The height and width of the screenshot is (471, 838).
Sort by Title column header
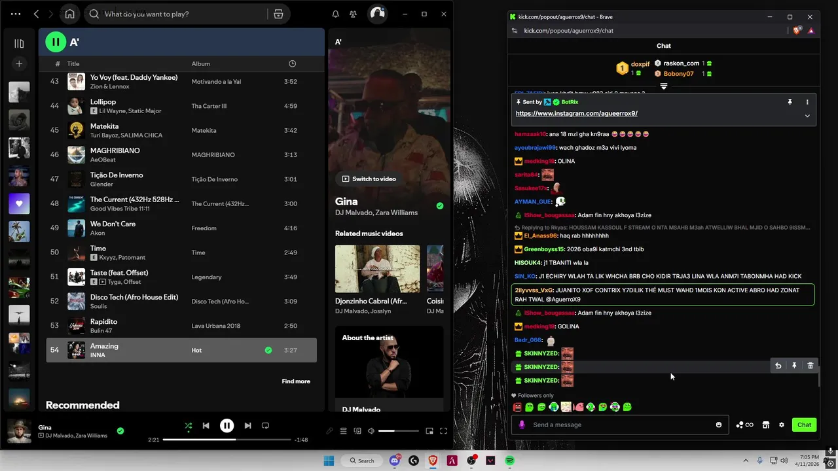point(73,63)
